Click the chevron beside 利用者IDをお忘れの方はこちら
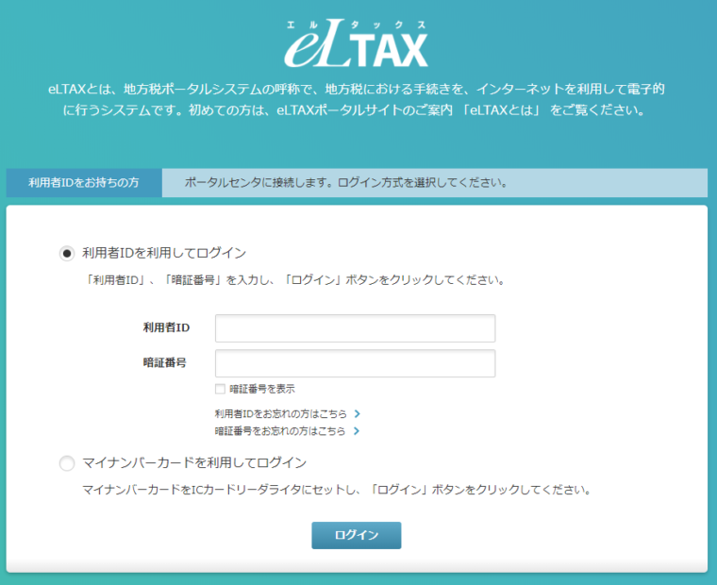717x585 pixels. click(x=358, y=414)
